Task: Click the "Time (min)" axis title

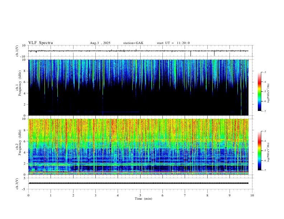Action: 143,199
